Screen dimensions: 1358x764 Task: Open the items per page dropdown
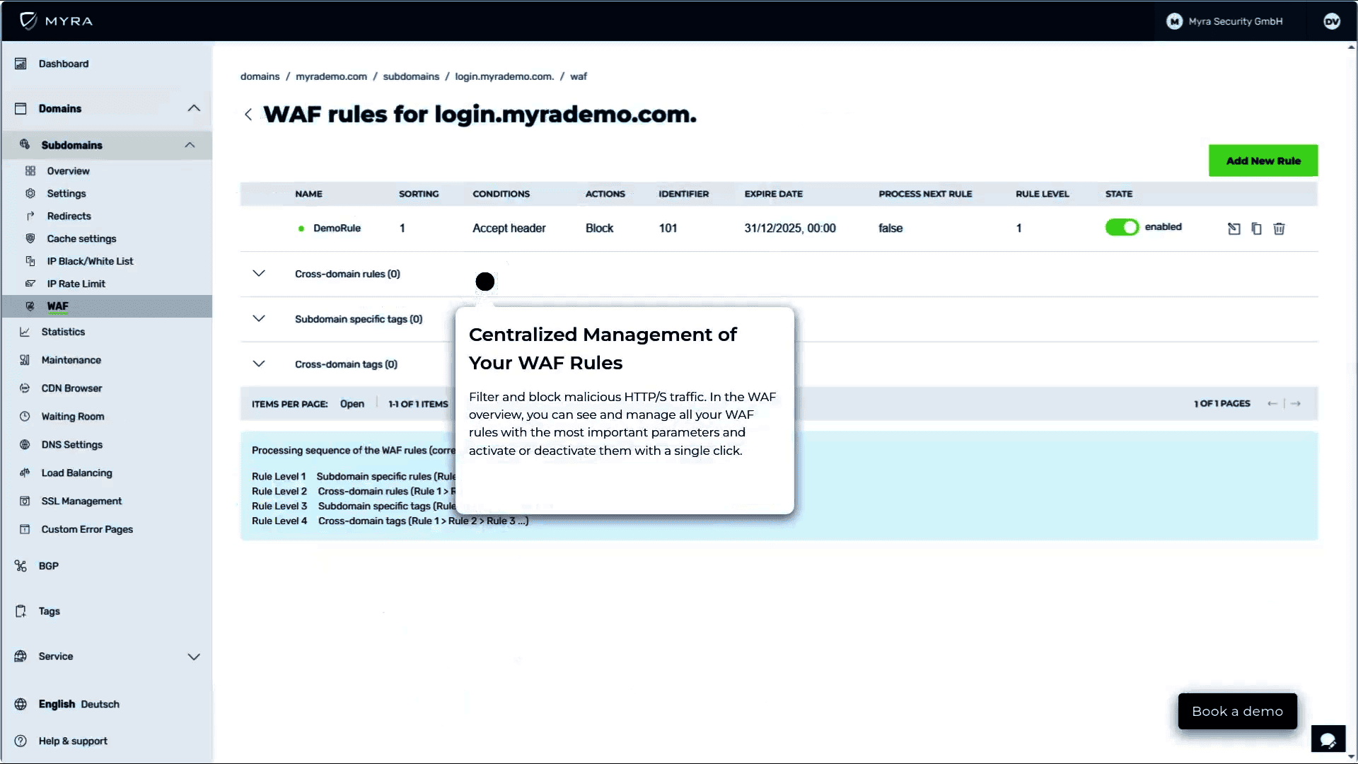point(352,404)
